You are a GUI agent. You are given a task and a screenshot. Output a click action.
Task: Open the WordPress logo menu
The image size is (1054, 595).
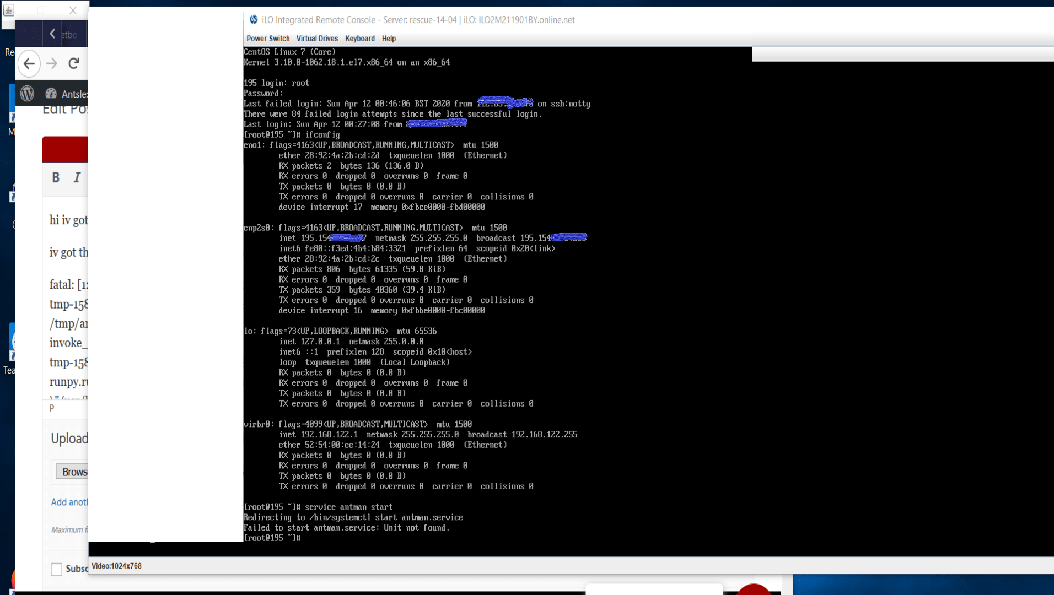point(27,94)
